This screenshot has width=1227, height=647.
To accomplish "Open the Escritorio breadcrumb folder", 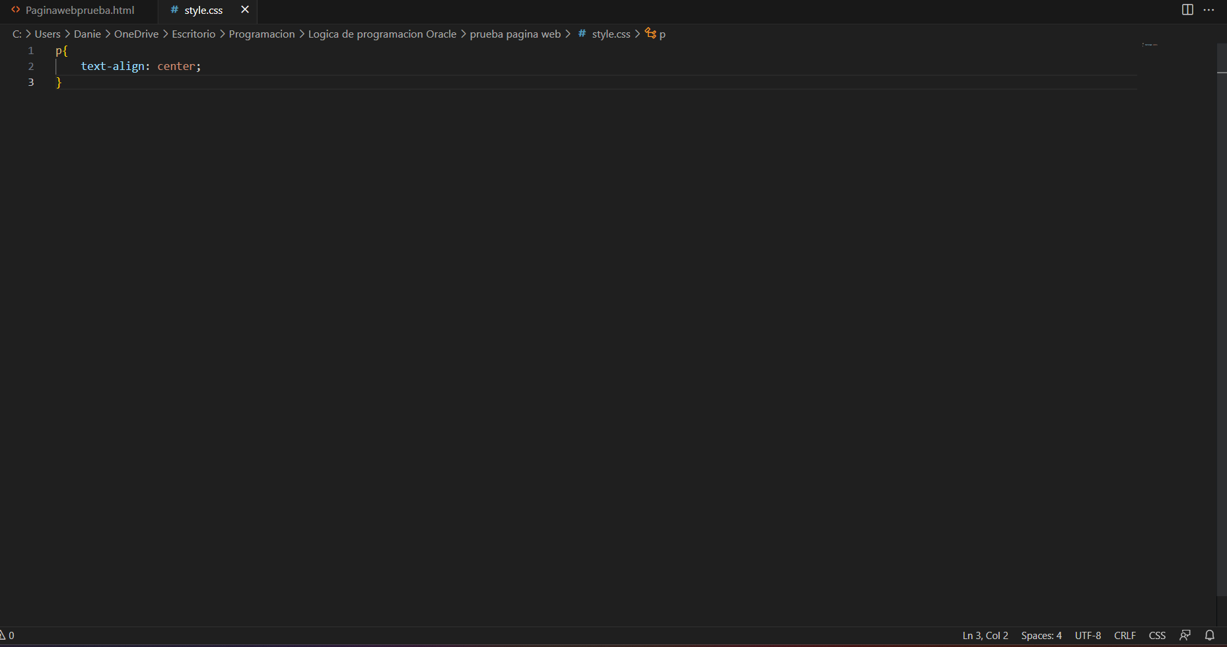I will pos(193,34).
